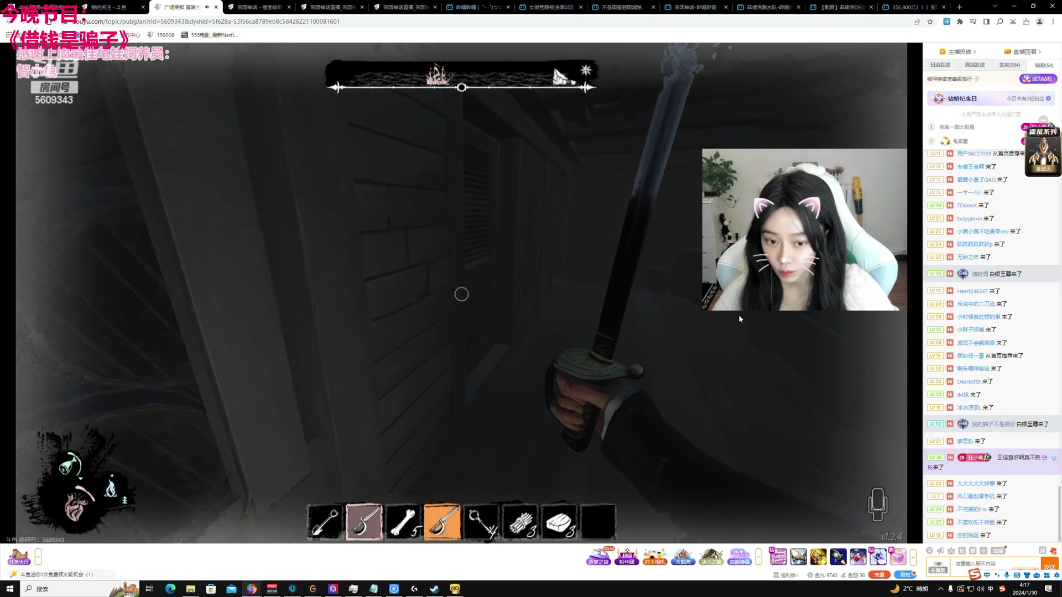Image resolution: width=1062 pixels, height=597 pixels.
Task: Expand the gift list arrow
Action: (x=913, y=557)
